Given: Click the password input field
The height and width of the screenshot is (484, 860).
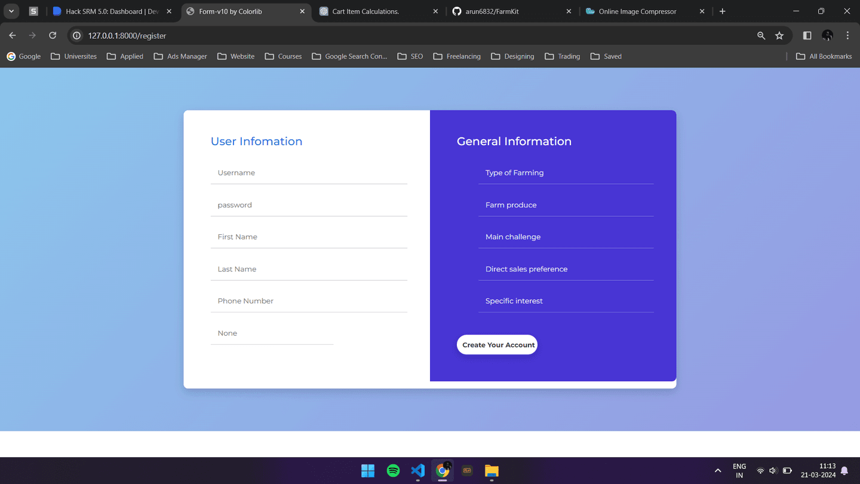Looking at the screenshot, I should click(309, 205).
